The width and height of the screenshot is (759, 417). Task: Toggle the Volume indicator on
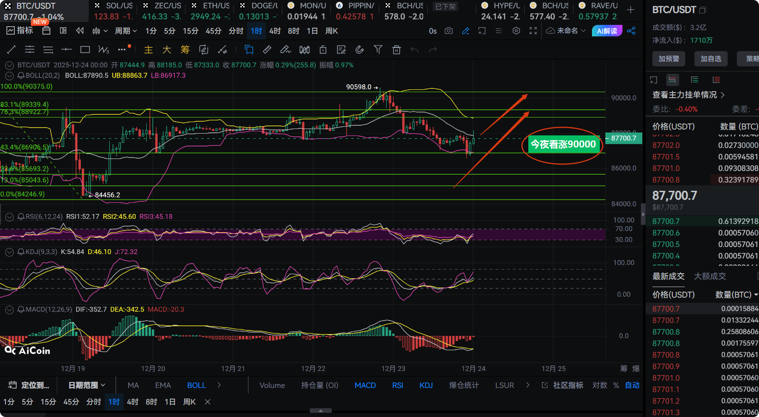coord(272,385)
